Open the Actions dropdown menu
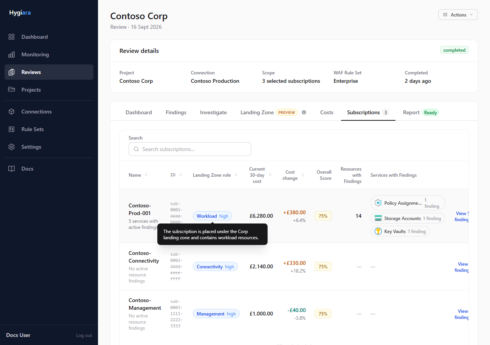Image resolution: width=490 pixels, height=345 pixels. click(458, 15)
